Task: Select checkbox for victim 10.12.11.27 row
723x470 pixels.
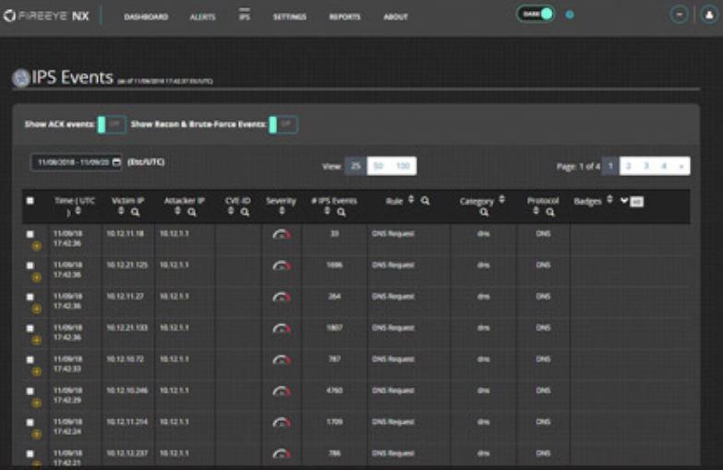Action: pos(30,297)
